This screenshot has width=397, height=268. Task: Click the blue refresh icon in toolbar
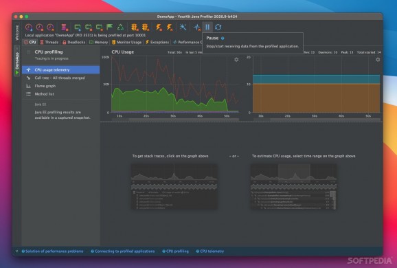(218, 27)
